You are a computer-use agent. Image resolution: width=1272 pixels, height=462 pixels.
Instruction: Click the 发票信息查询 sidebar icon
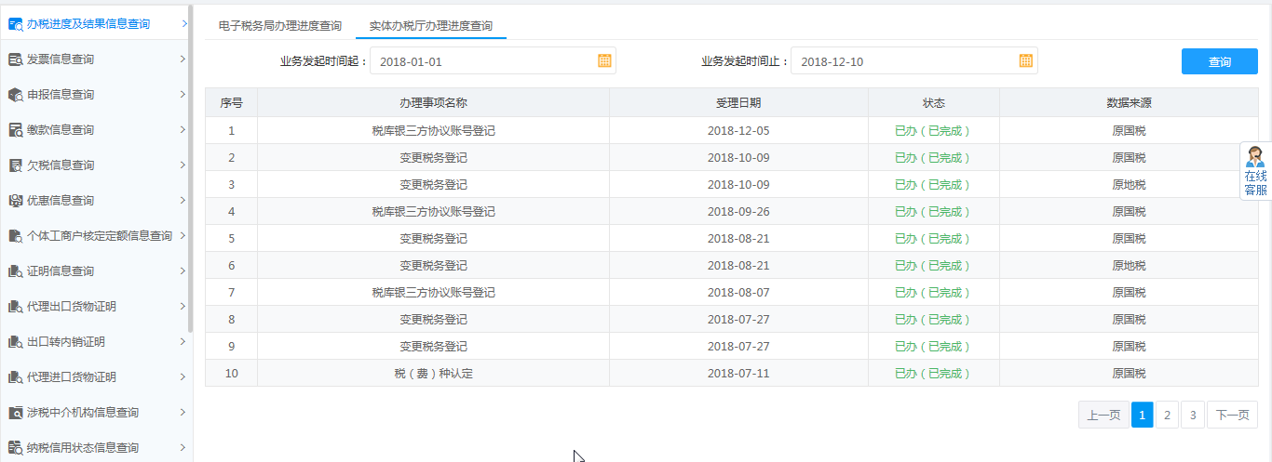point(15,59)
